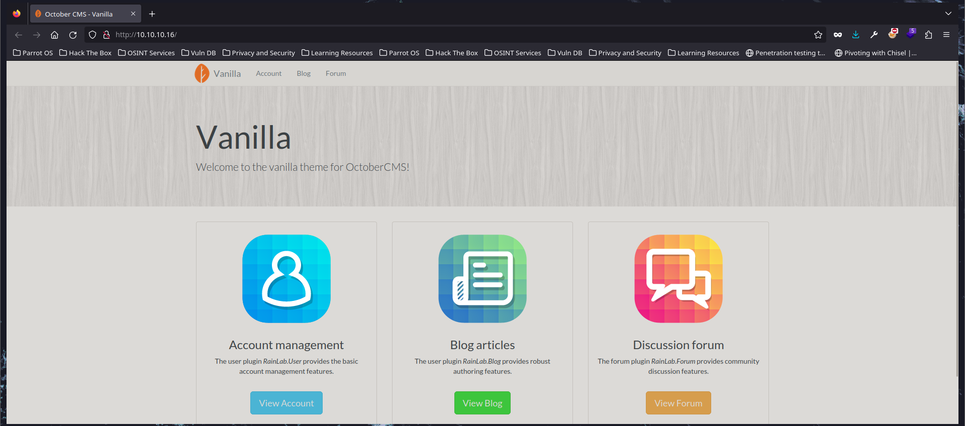The width and height of the screenshot is (965, 426).
Task: Click the RainLab.Forum plugin text
Action: point(673,361)
